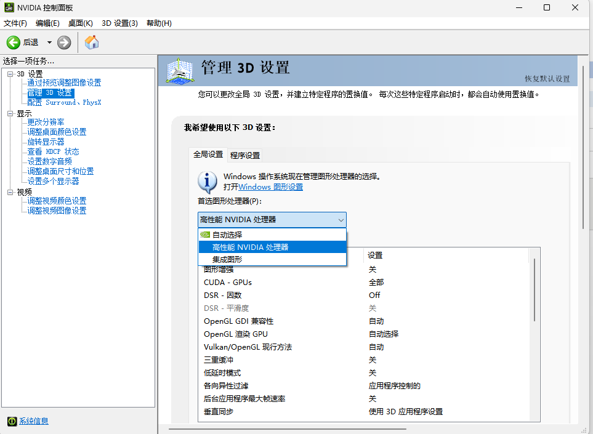Click the main panel vertical scrollbar

coord(584,148)
